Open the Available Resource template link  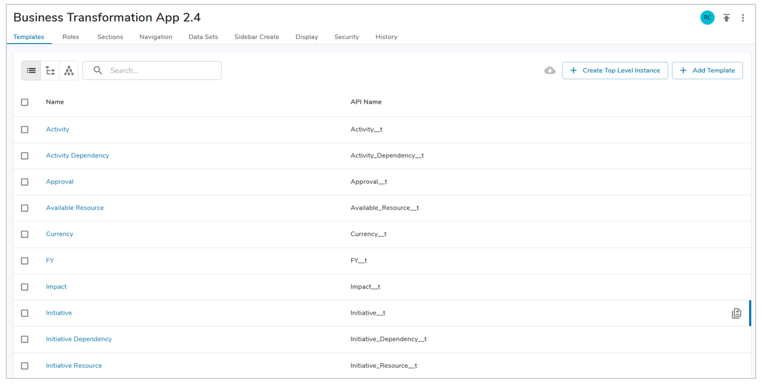75,208
